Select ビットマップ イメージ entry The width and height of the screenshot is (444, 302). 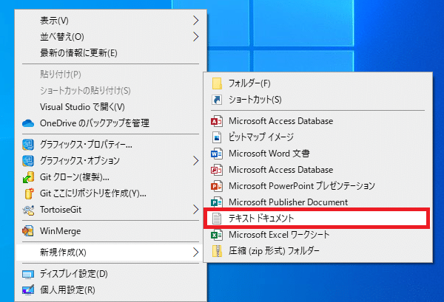(318, 137)
